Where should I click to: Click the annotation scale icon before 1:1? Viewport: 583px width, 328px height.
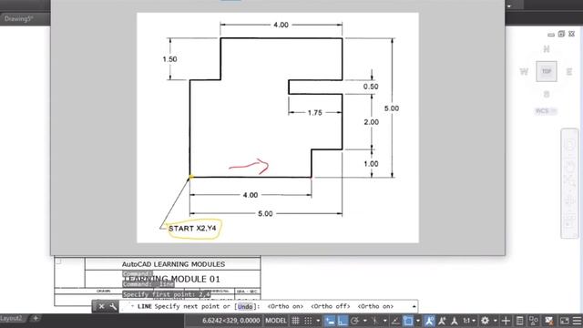(455, 321)
